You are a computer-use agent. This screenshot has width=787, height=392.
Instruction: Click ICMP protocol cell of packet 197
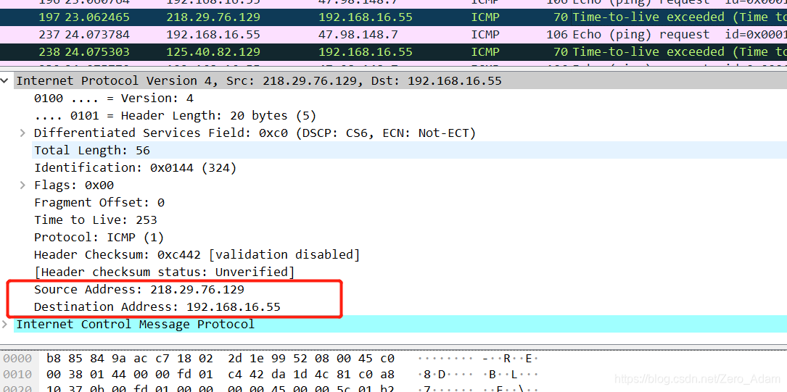pos(485,17)
